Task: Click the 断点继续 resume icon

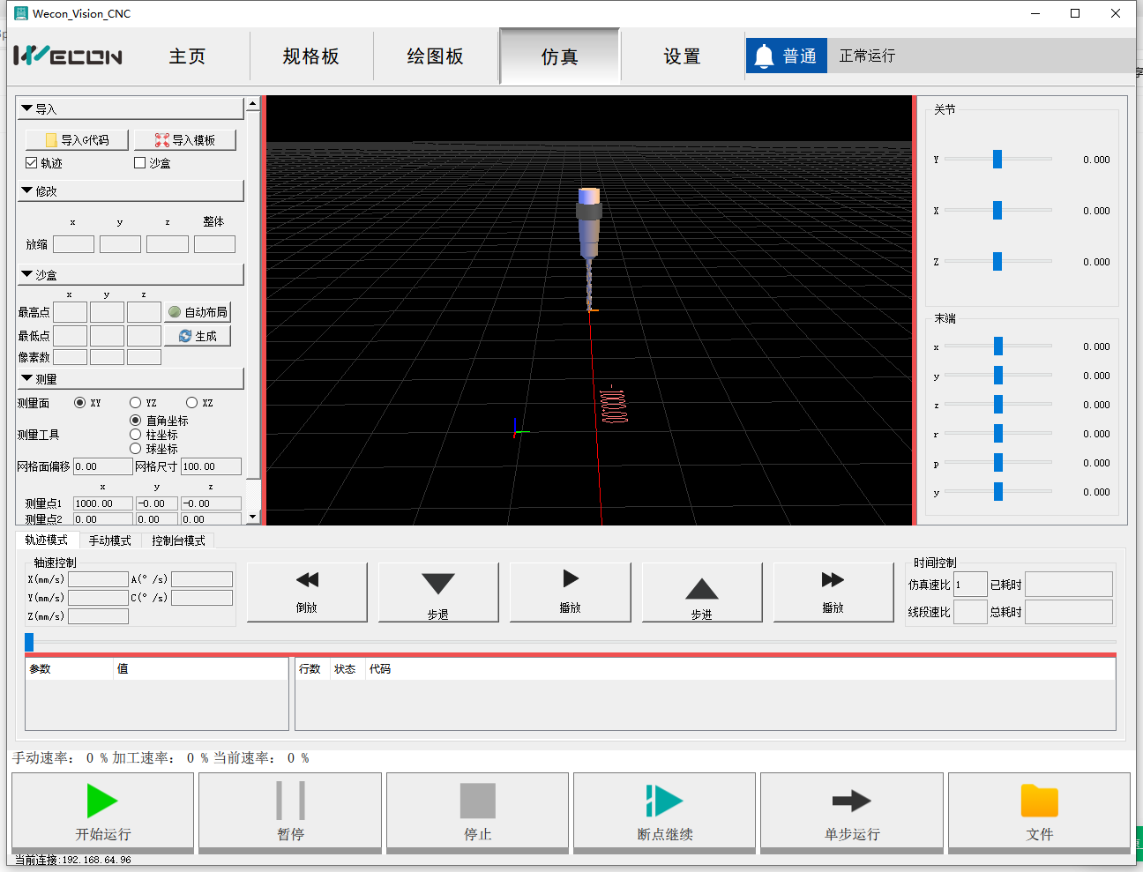Action: click(664, 801)
